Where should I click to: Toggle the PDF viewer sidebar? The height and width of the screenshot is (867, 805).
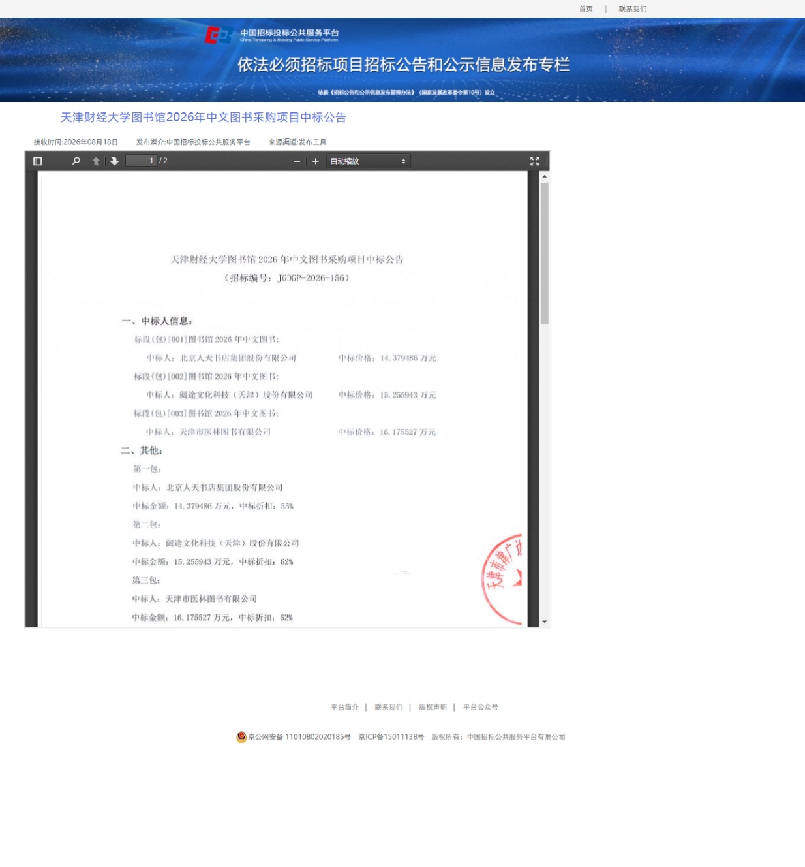pyautogui.click(x=38, y=161)
